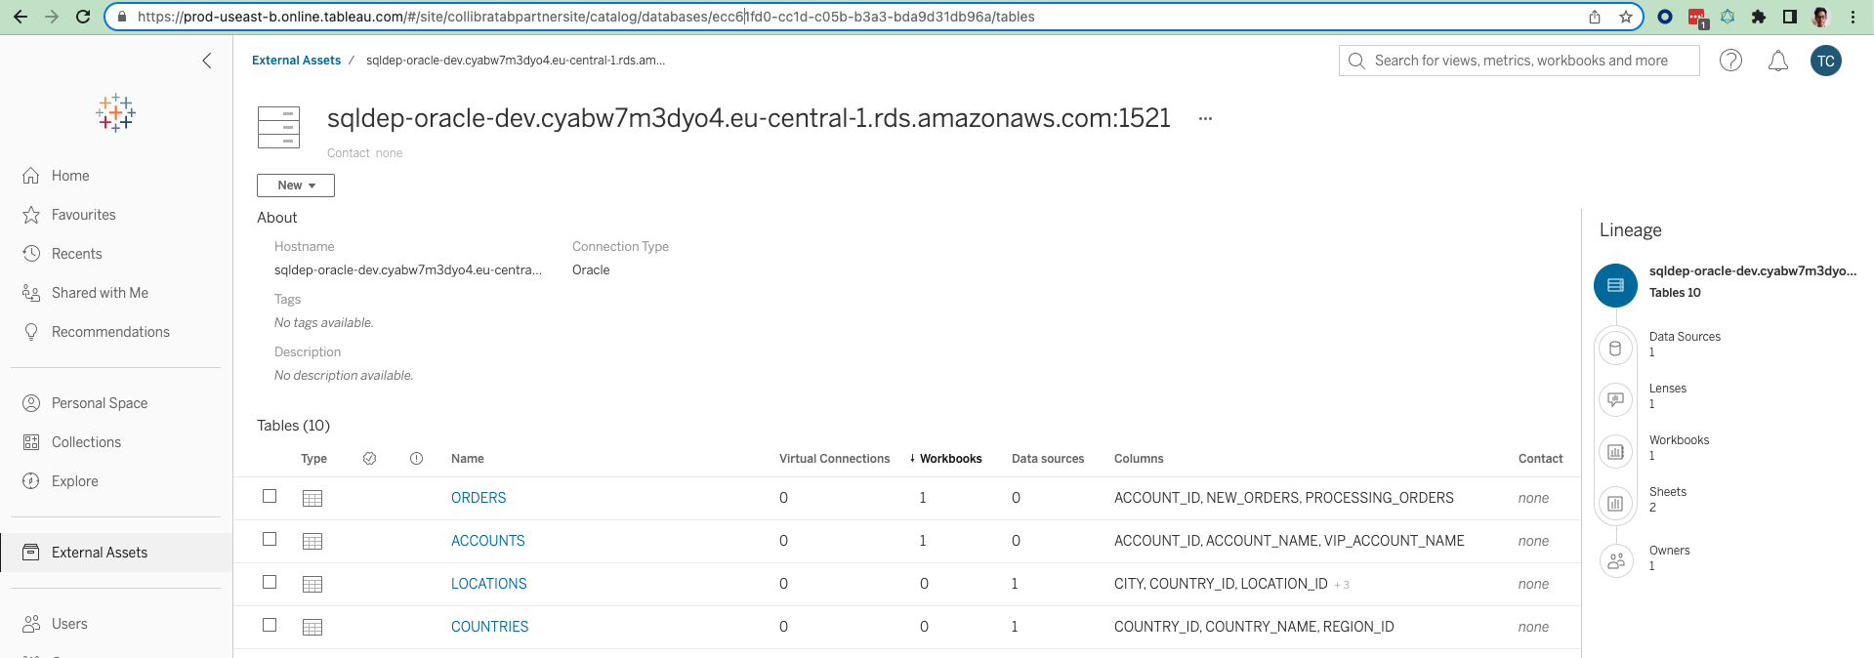Screen dimensions: 1874x658
Task: Click External Assets breadcrumb link
Action: point(296,61)
